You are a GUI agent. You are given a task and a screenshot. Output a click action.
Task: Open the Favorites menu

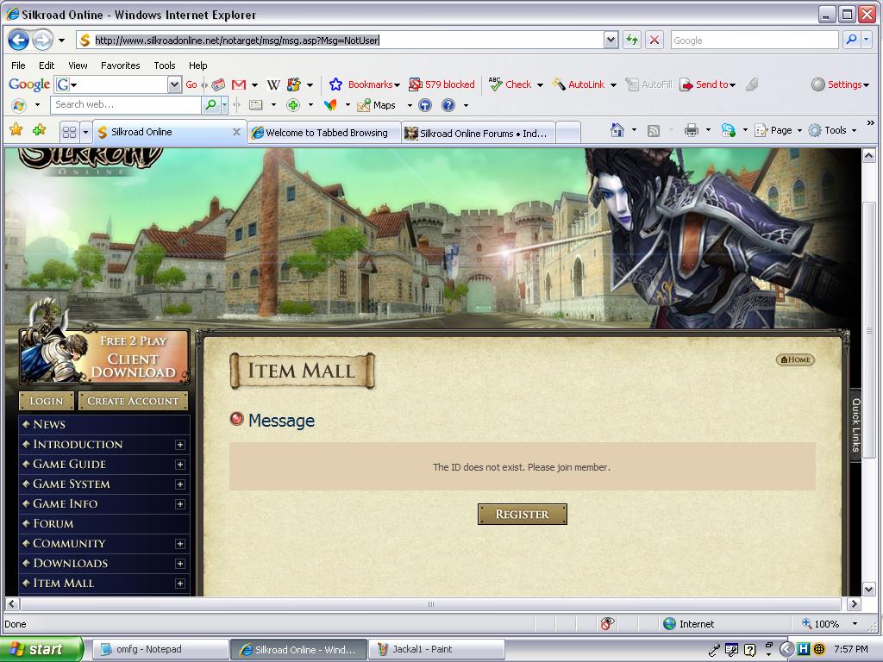(x=120, y=65)
